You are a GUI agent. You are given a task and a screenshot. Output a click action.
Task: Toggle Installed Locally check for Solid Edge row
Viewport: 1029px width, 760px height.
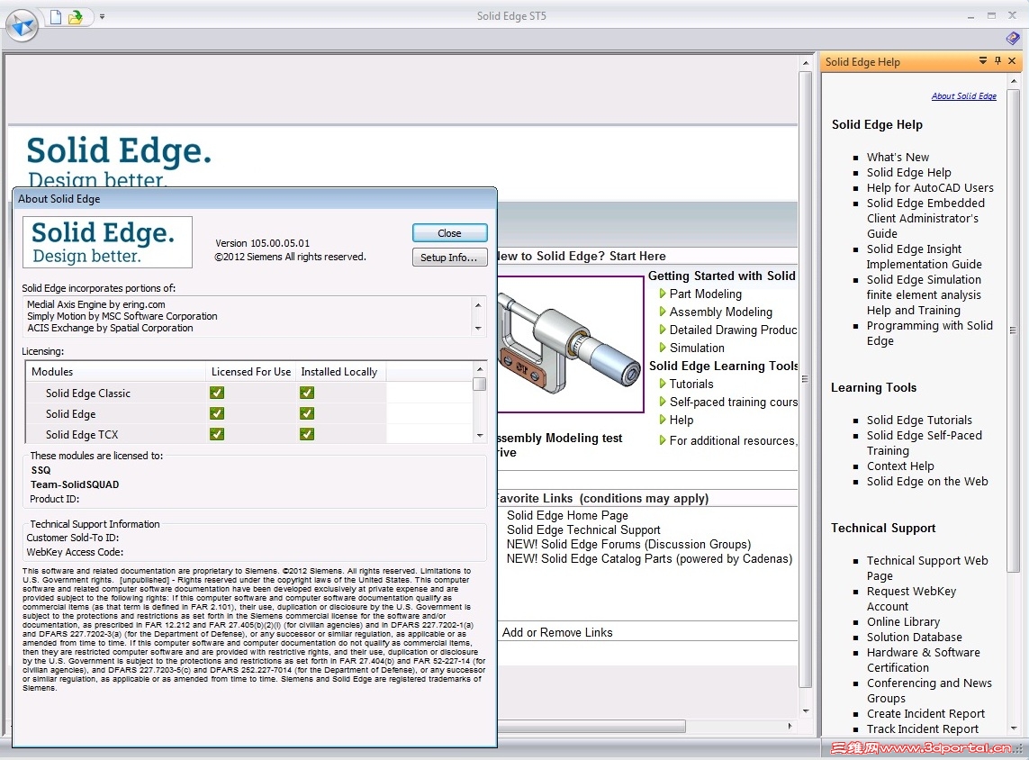(306, 413)
